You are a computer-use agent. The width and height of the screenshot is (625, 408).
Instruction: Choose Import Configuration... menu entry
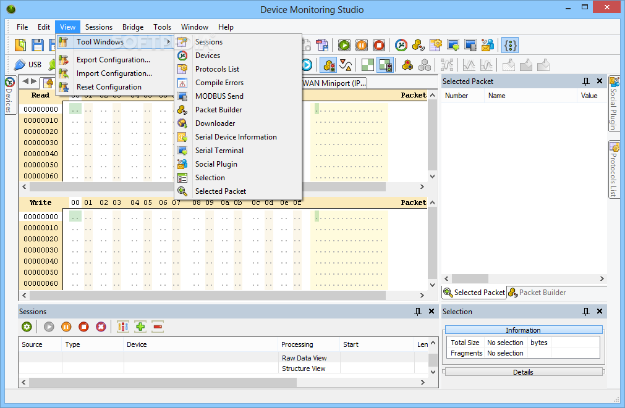tap(114, 73)
